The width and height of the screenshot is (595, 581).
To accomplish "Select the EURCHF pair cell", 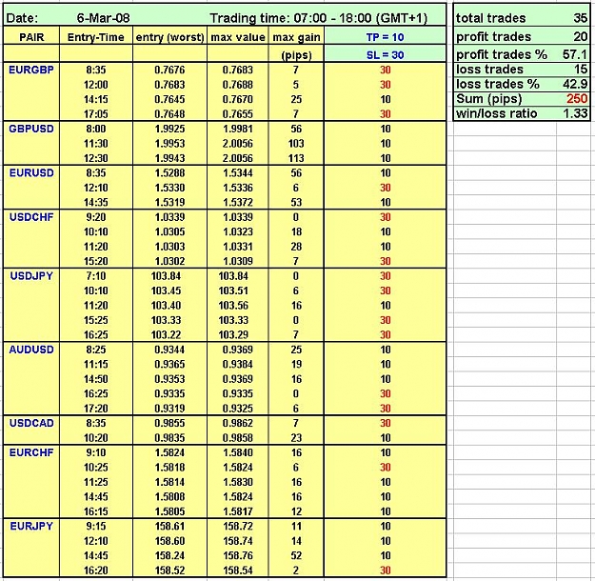I will pos(31,452).
